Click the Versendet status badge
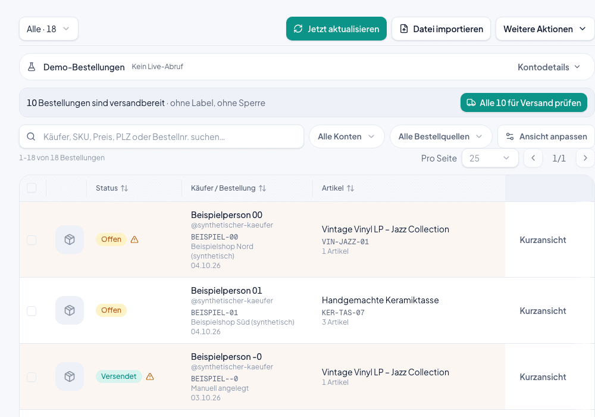Image resolution: width=595 pixels, height=417 pixels. [119, 376]
